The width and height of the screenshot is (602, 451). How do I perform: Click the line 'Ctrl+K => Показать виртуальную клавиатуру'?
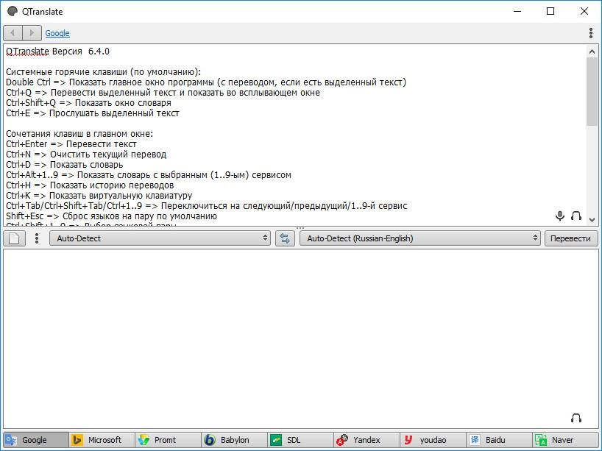[99, 196]
